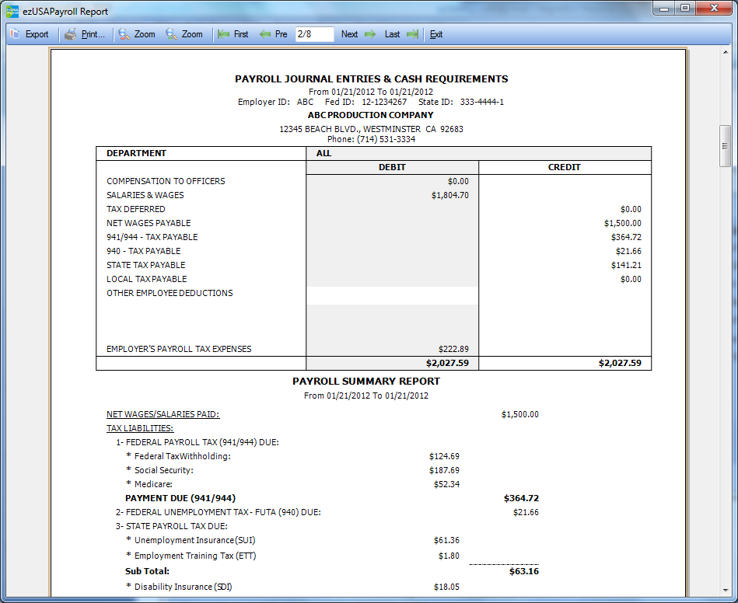This screenshot has height=603, width=738.
Task: Click the Tax Liabilities underlined label
Action: click(140, 428)
